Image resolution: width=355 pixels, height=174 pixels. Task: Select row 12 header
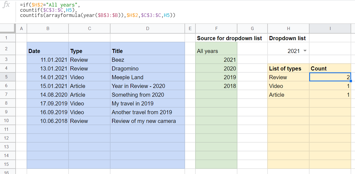click(x=7, y=138)
